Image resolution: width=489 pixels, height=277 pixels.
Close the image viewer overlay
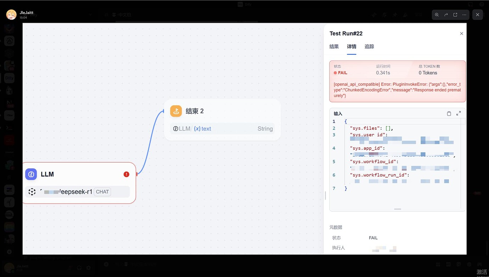(478, 15)
